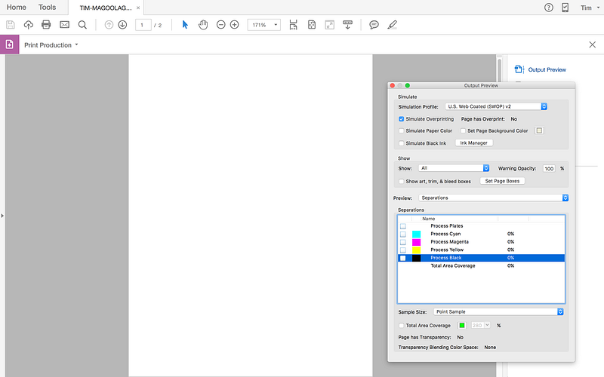Close the TIM-MAGOOLAG document tab
Viewport: 604px width, 377px height.
pos(138,8)
